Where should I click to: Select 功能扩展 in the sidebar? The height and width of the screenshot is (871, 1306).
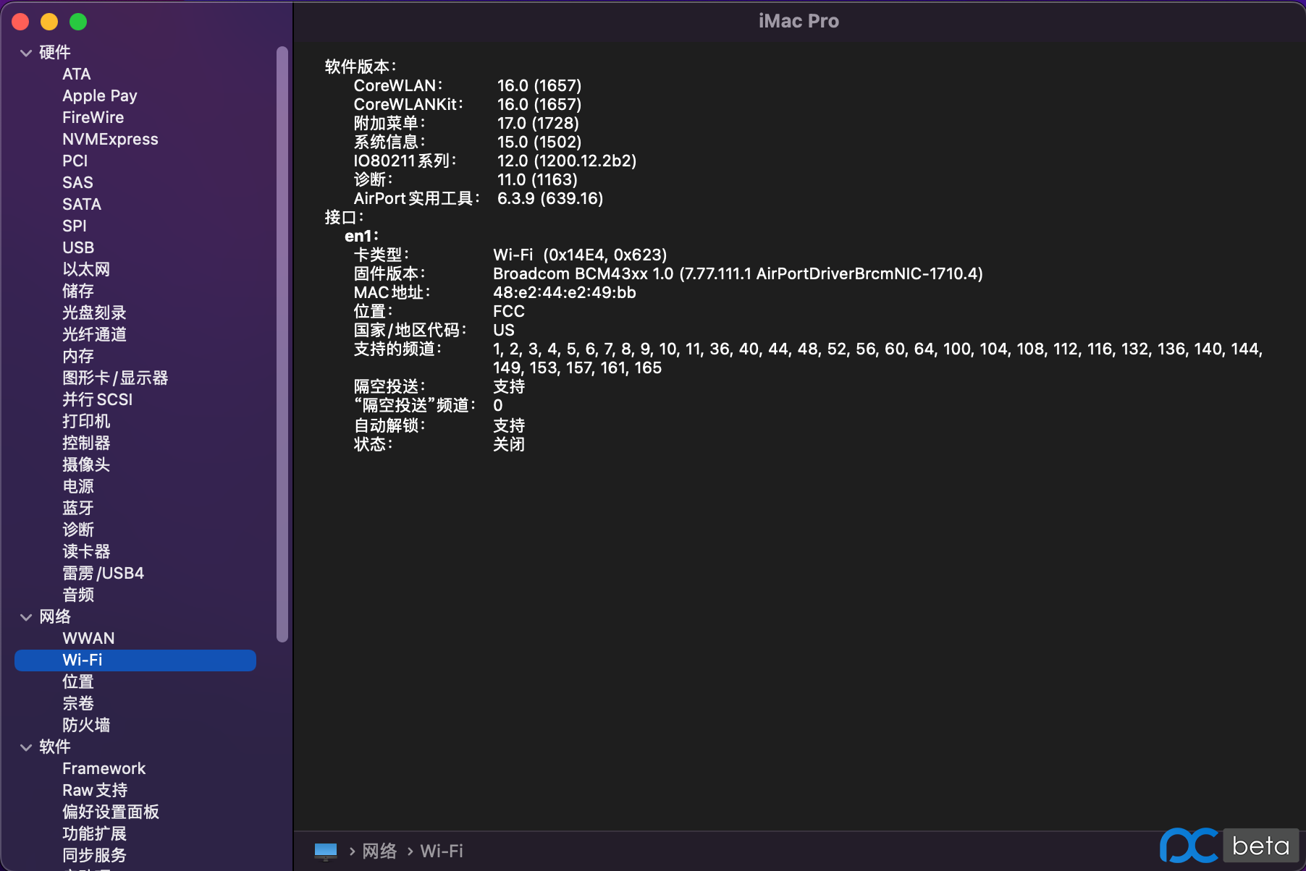[94, 833]
